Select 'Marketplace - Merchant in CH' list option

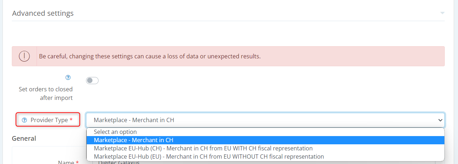[133, 140]
